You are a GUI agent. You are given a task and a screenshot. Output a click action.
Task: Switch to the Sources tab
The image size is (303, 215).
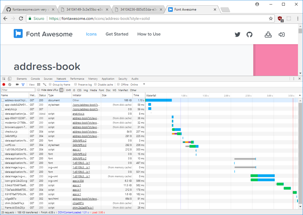(x=48, y=79)
